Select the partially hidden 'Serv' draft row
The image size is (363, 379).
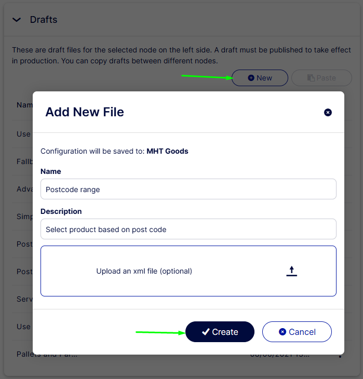24,299
